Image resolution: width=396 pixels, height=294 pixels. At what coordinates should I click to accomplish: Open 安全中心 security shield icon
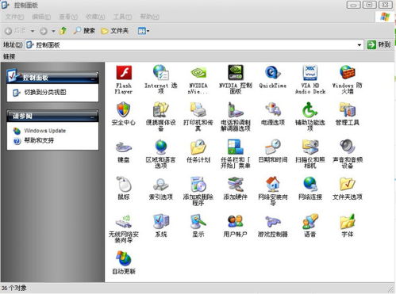(x=124, y=110)
